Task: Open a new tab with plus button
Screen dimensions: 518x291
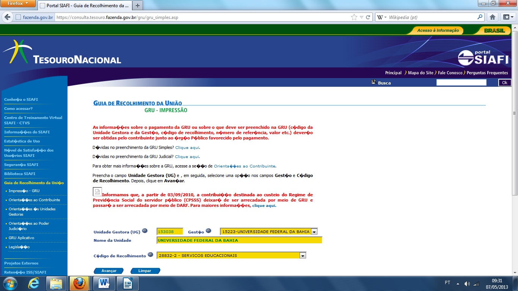Action: click(x=137, y=6)
